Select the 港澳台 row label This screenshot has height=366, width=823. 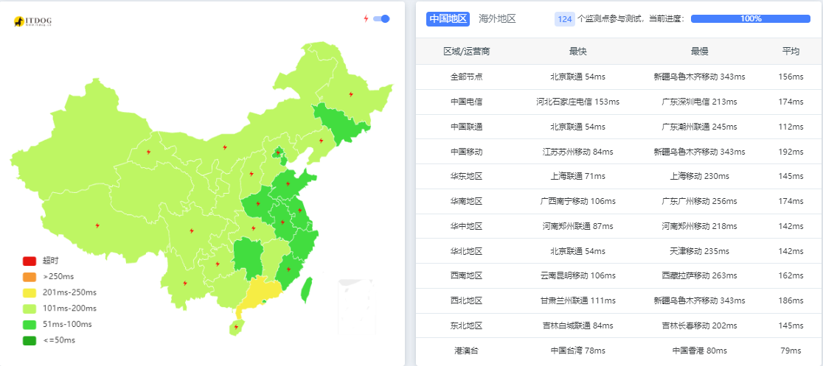[467, 351]
